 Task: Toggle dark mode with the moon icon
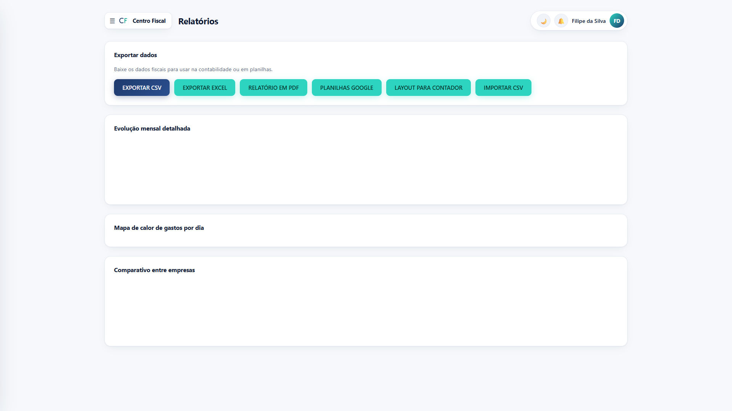tap(544, 21)
